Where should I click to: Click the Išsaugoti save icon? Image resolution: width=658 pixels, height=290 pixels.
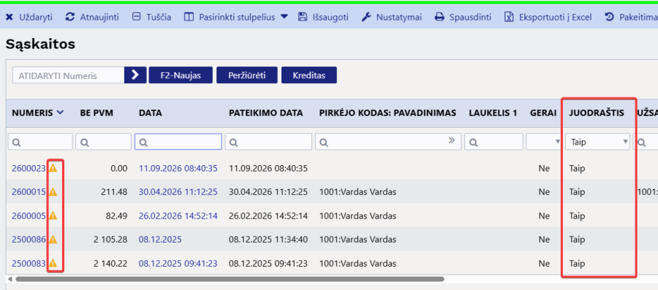tap(302, 18)
